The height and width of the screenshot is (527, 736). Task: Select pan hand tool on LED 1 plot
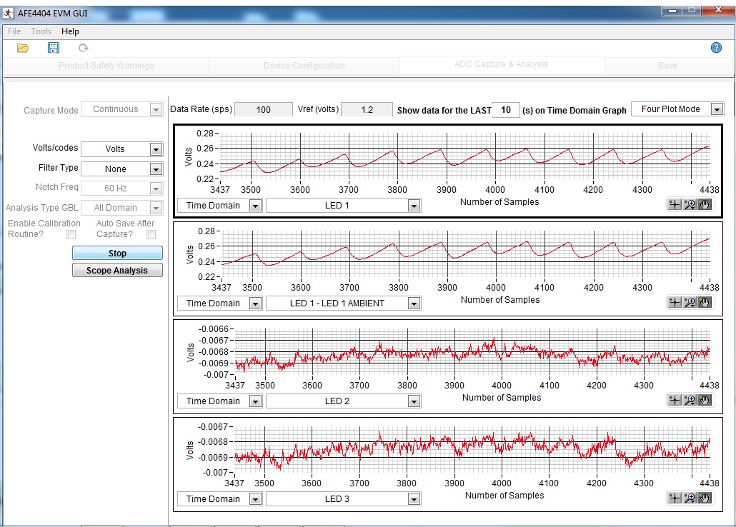[x=705, y=205]
